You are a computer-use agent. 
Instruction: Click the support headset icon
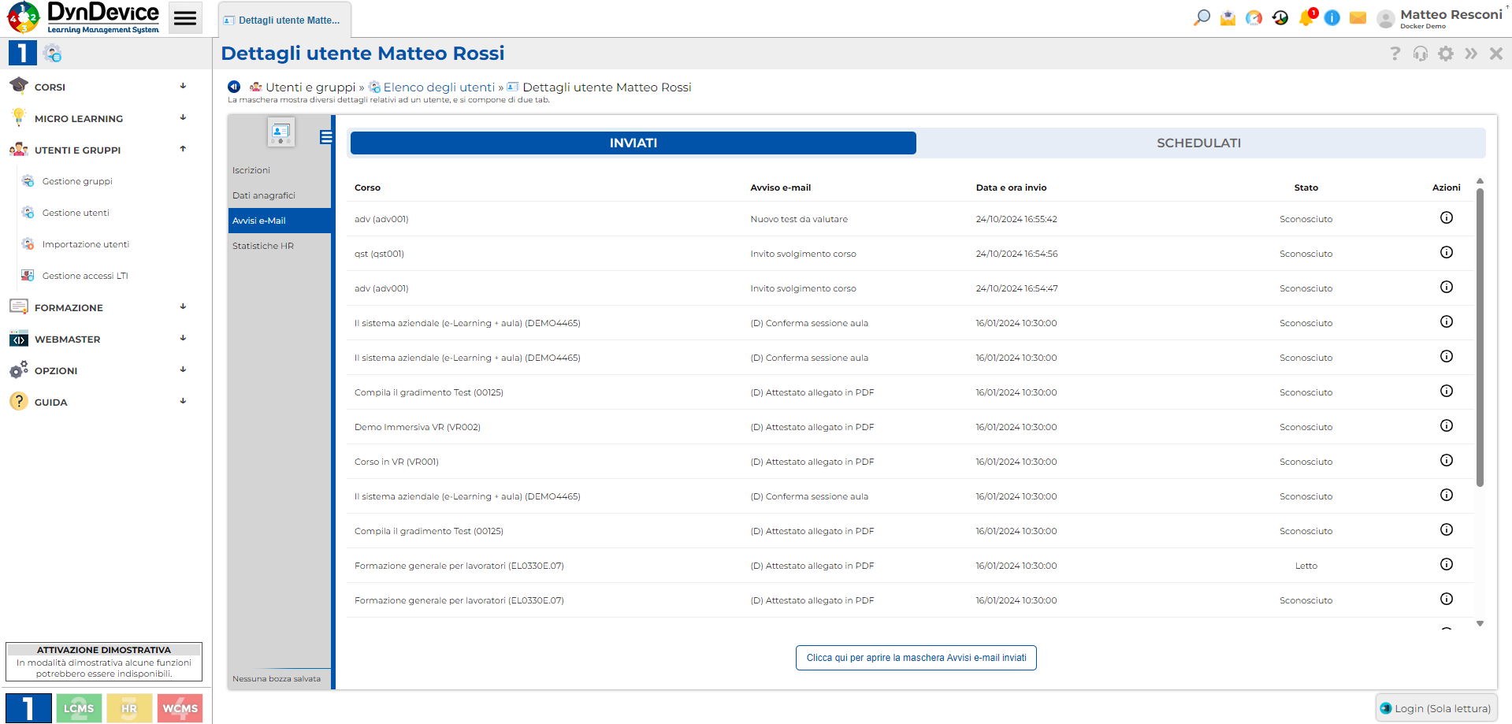(x=1421, y=54)
